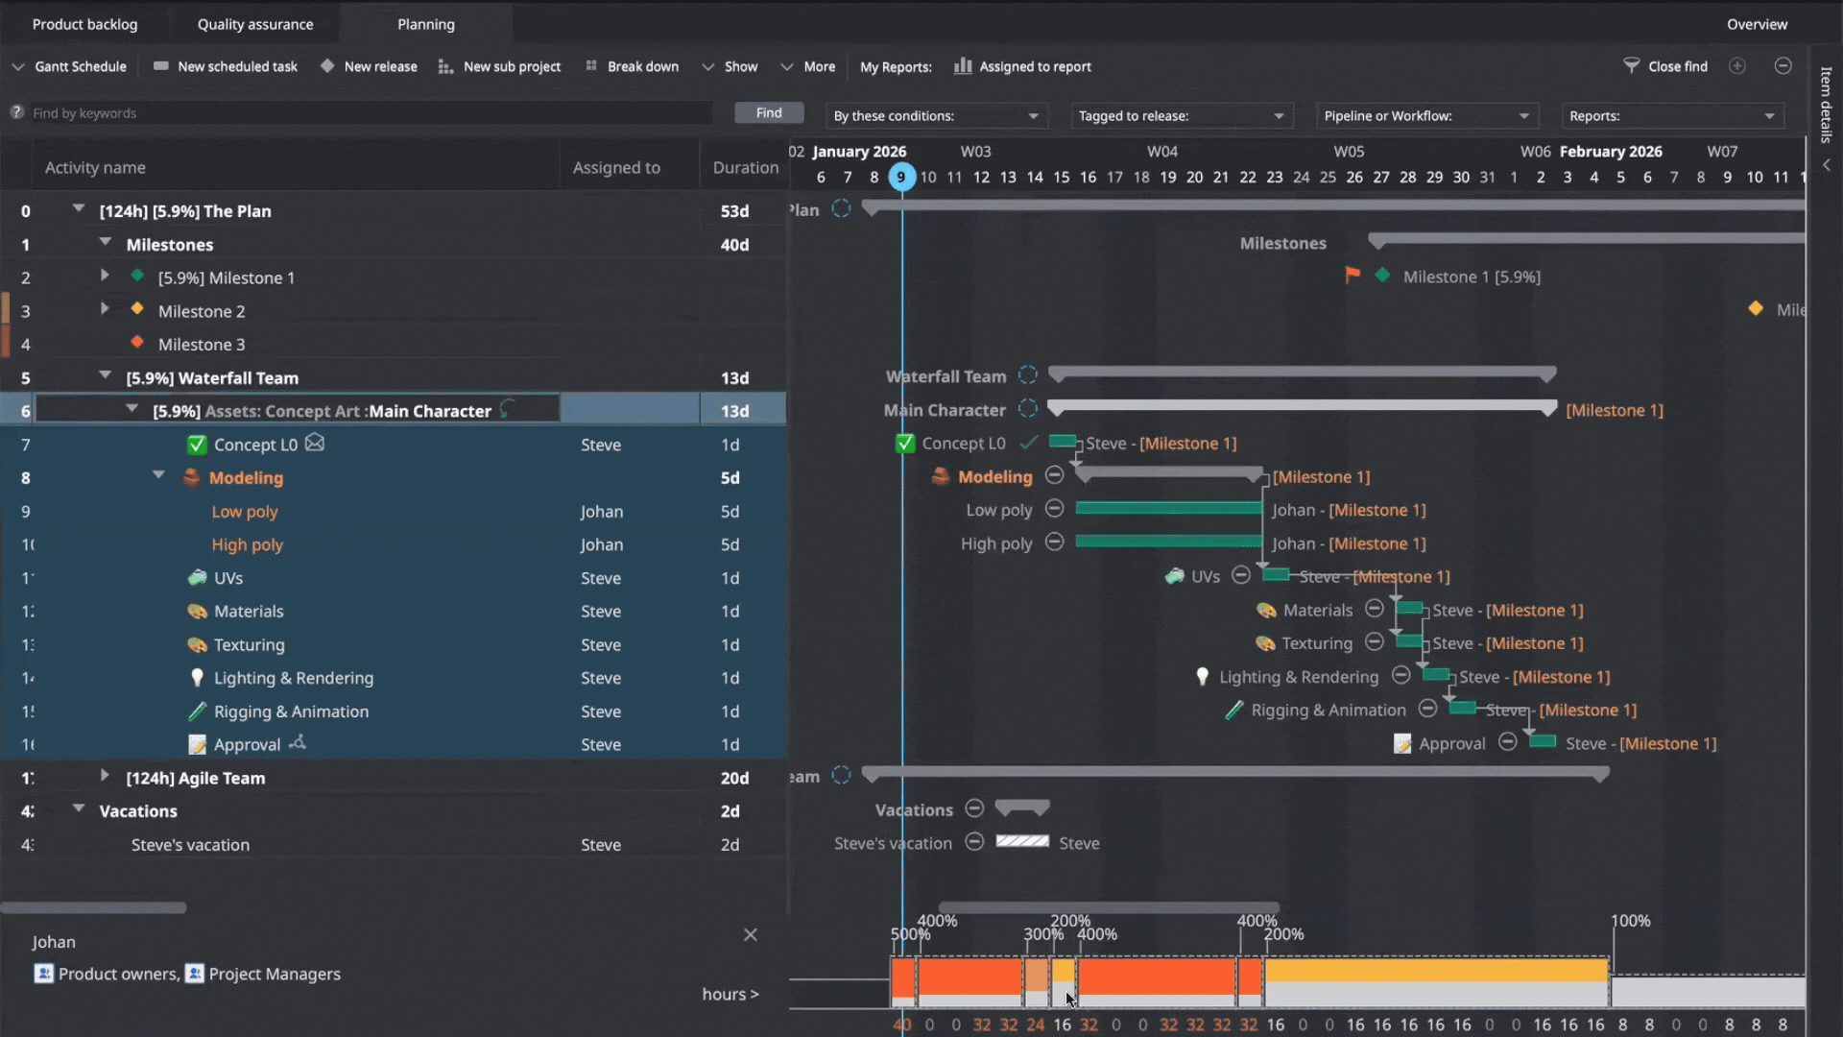The image size is (1843, 1037).
Task: Expand the Agile Team tree row
Action: [105, 776]
